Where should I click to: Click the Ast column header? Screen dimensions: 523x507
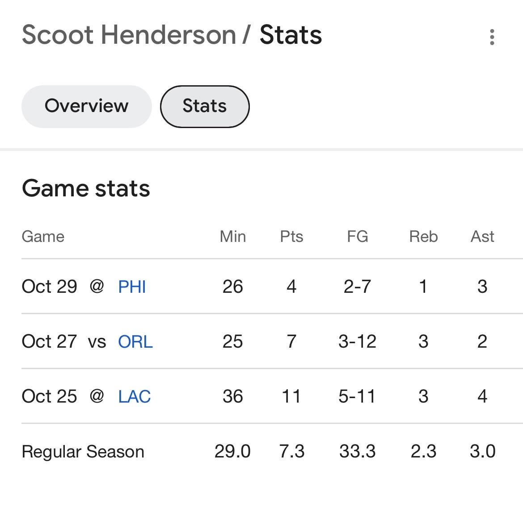pyautogui.click(x=482, y=237)
